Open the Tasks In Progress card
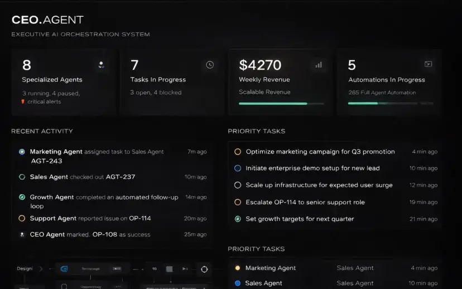Screen dimensions: 462x289 [172, 83]
